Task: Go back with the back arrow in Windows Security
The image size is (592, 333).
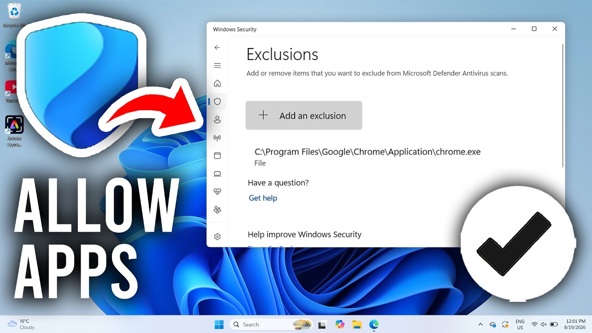Action: tap(217, 48)
